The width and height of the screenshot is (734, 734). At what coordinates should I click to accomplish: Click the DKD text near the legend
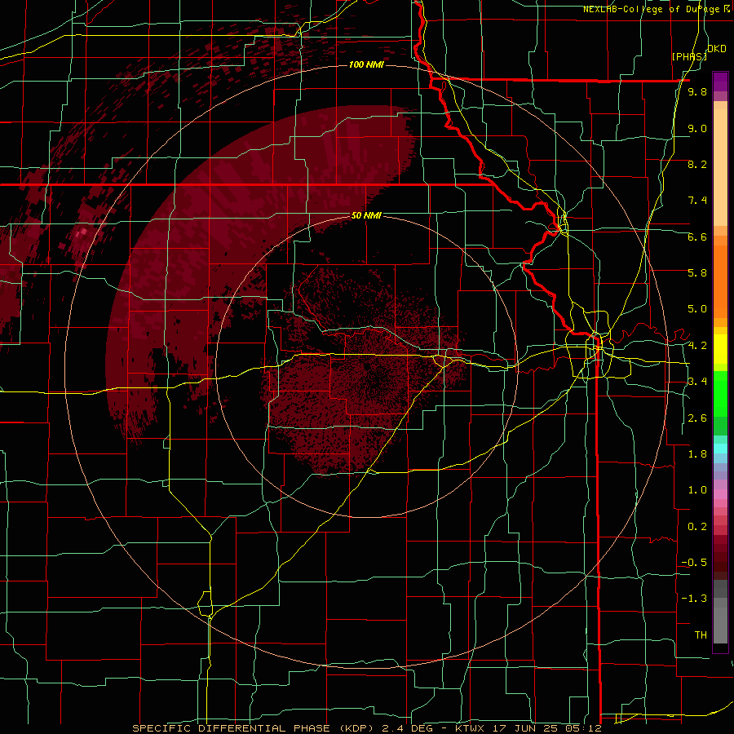coord(717,49)
